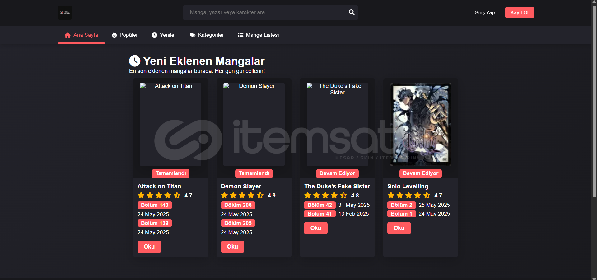
Task: Click the 4.9 rating value of Demon Slayer
Action: [272, 196]
